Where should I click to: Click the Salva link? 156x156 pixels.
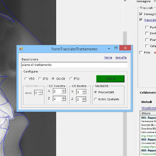coord(108,57)
